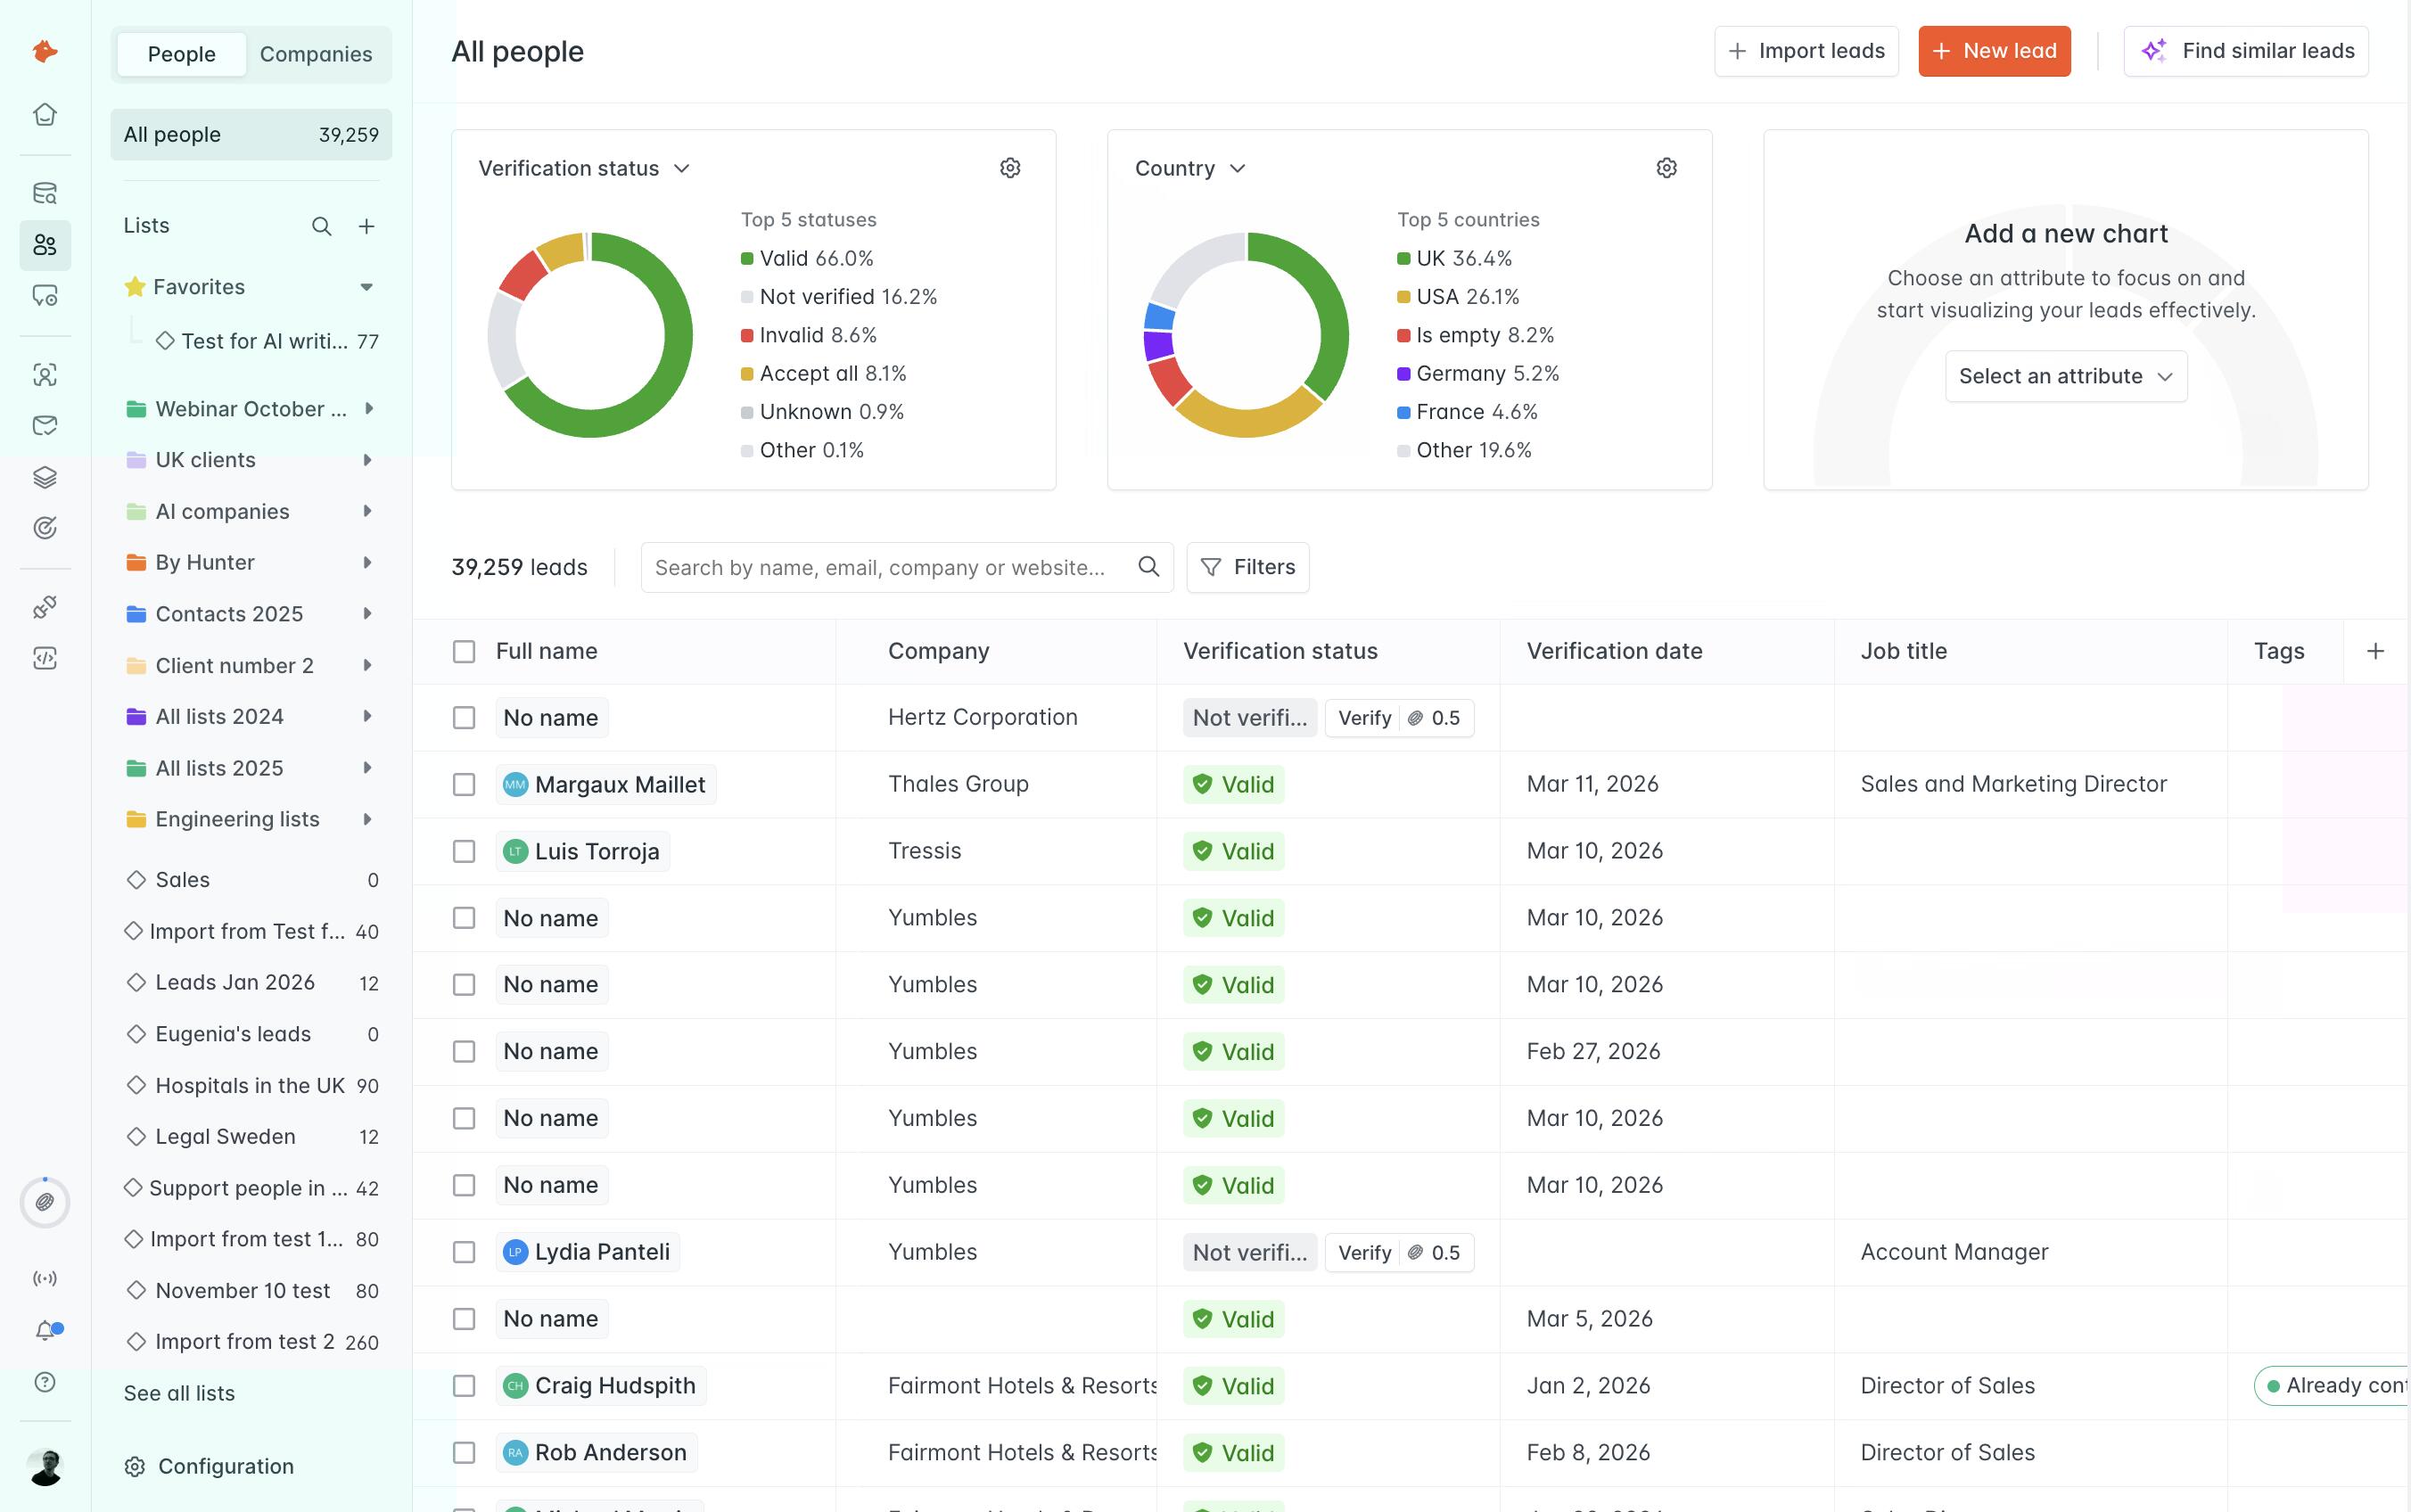Add a new list with plus icon
The image size is (2411, 1512).
(366, 227)
